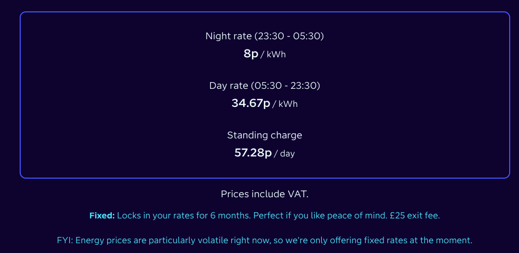Select the 34.67p day price value
Screen dimensions: 519x253
(x=251, y=103)
